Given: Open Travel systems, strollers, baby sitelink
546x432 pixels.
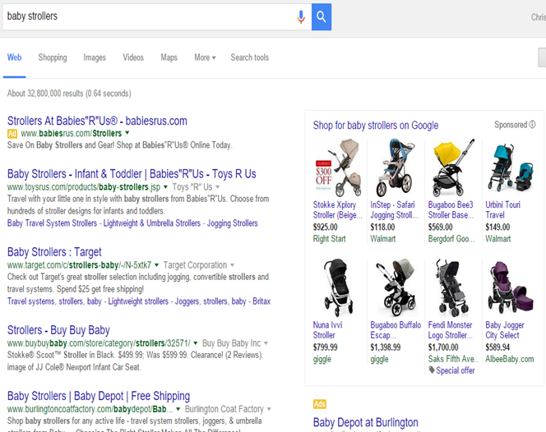Looking at the screenshot, I should click(x=54, y=301).
